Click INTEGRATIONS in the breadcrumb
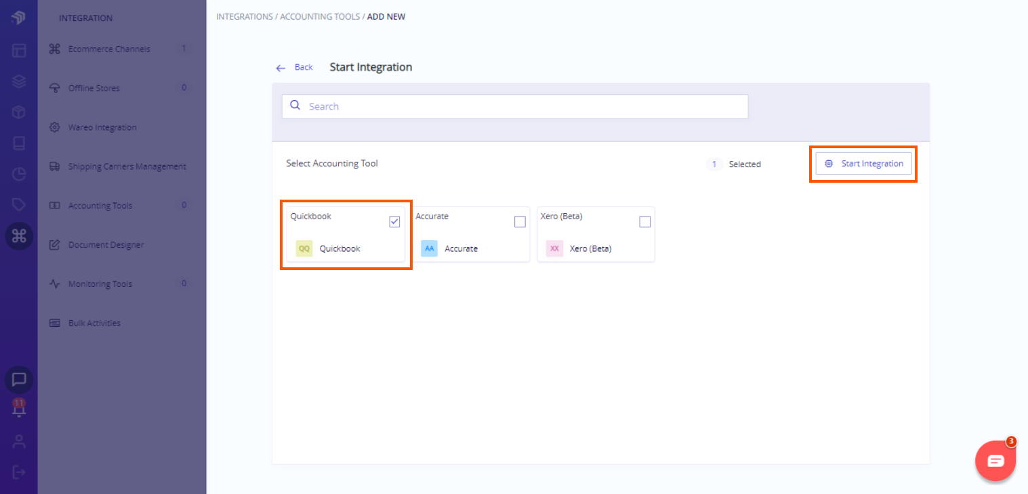Image resolution: width=1028 pixels, height=494 pixels. tap(245, 16)
